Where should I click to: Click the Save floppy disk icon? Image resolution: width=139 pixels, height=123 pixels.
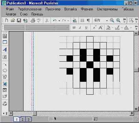19,20
